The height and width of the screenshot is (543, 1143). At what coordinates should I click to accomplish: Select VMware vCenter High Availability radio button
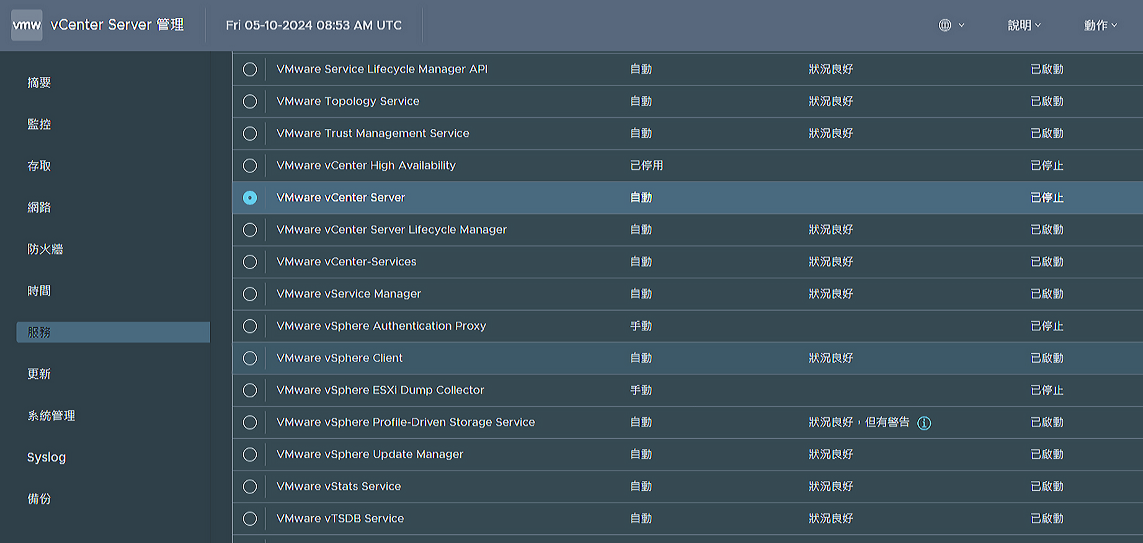[x=250, y=166]
